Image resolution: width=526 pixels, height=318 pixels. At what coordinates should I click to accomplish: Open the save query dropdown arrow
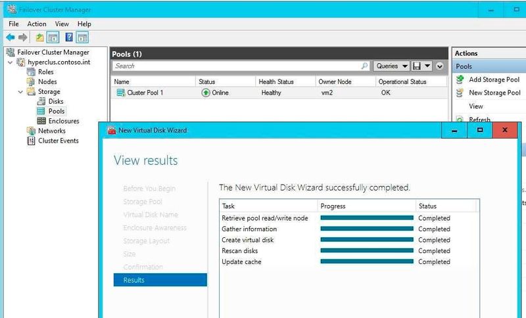click(x=427, y=66)
